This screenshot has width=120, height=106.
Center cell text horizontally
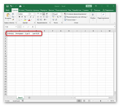[41, 17]
